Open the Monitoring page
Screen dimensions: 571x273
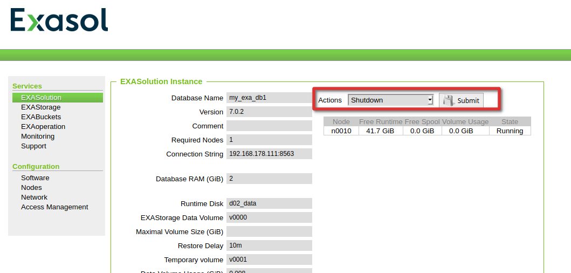tap(38, 136)
